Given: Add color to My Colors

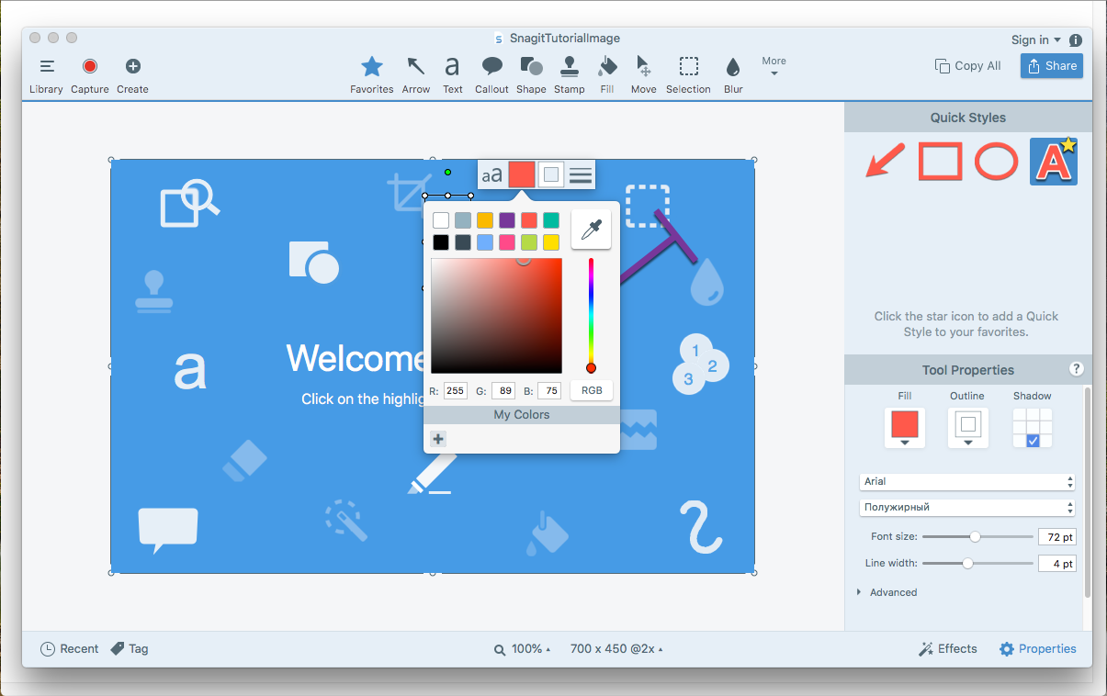Looking at the screenshot, I should 438,439.
